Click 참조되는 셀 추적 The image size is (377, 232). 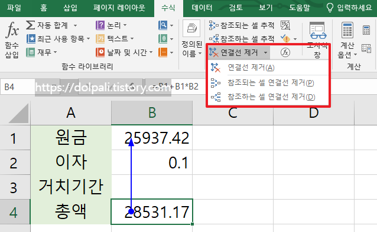coord(242,25)
